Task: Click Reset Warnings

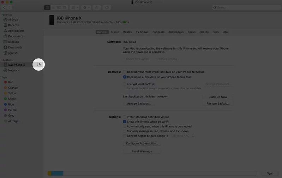Action: [142, 152]
